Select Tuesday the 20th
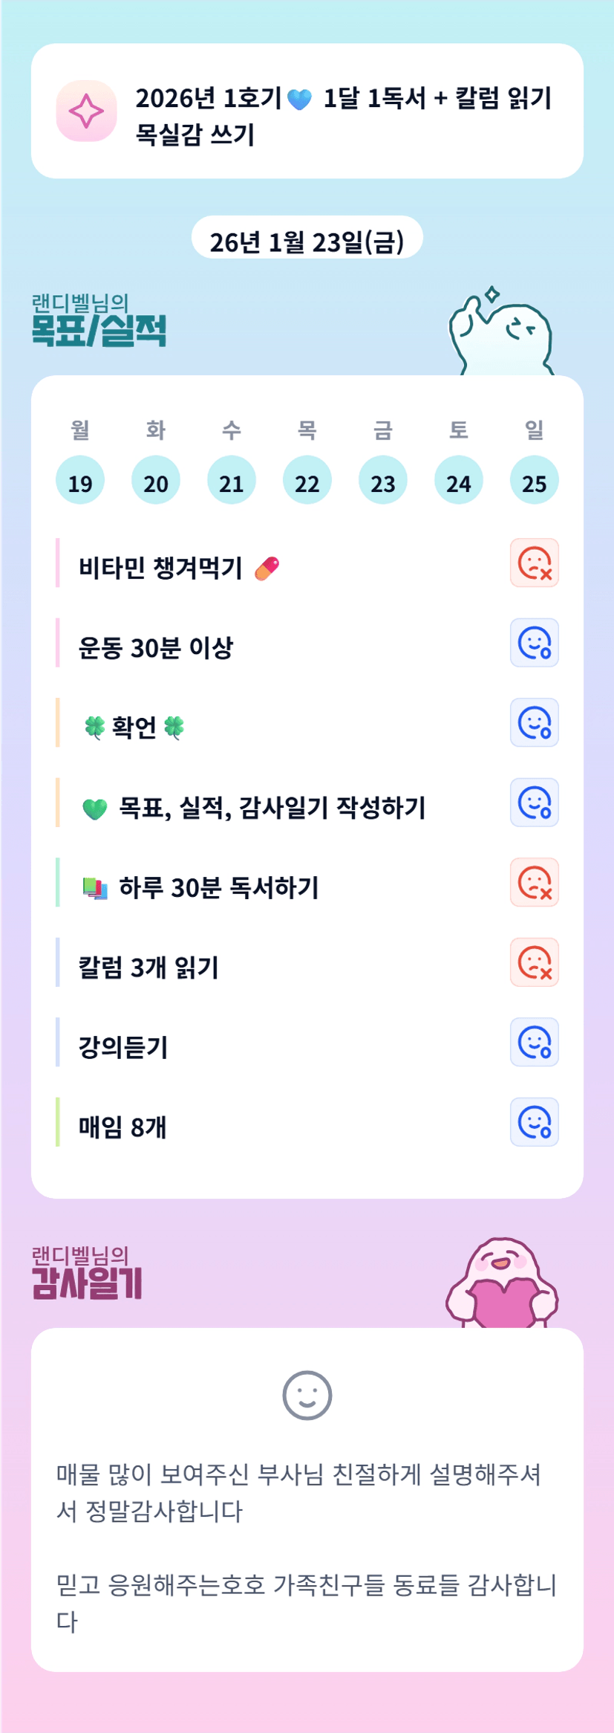Viewport: 614px width, 1733px height. click(156, 480)
